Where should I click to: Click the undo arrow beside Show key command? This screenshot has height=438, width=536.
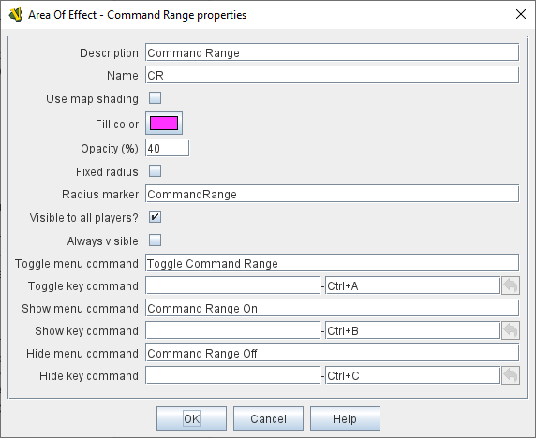pyautogui.click(x=511, y=330)
